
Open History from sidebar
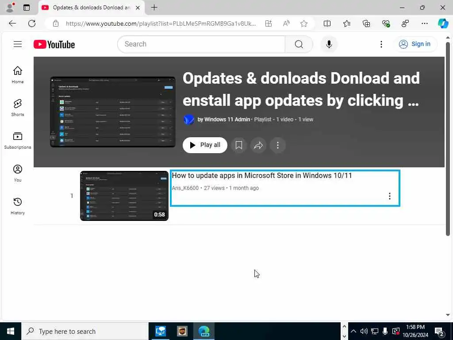(18, 206)
